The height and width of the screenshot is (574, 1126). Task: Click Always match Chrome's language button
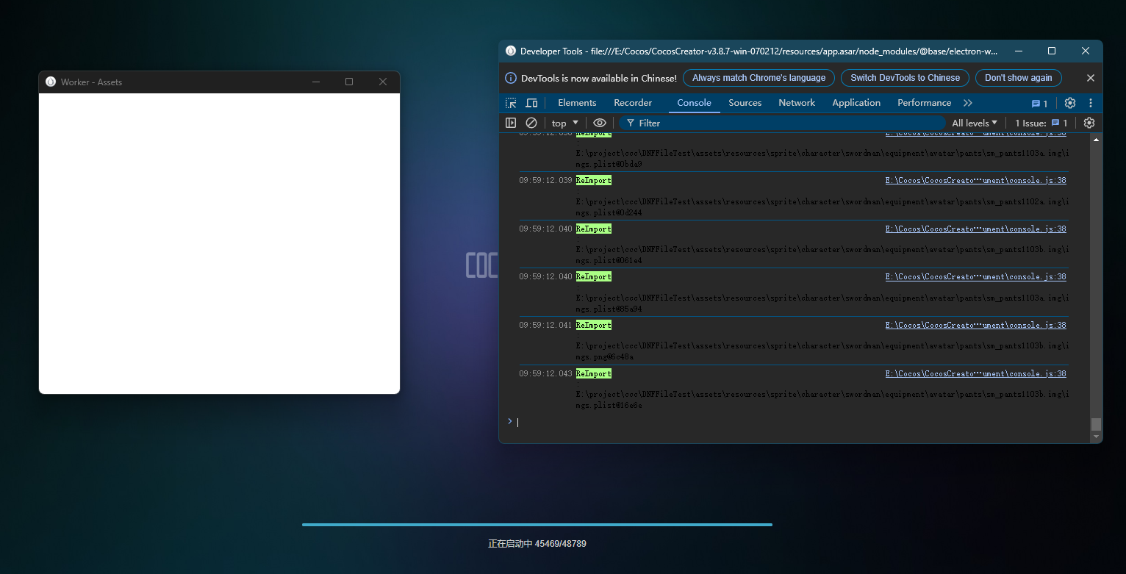(x=759, y=78)
